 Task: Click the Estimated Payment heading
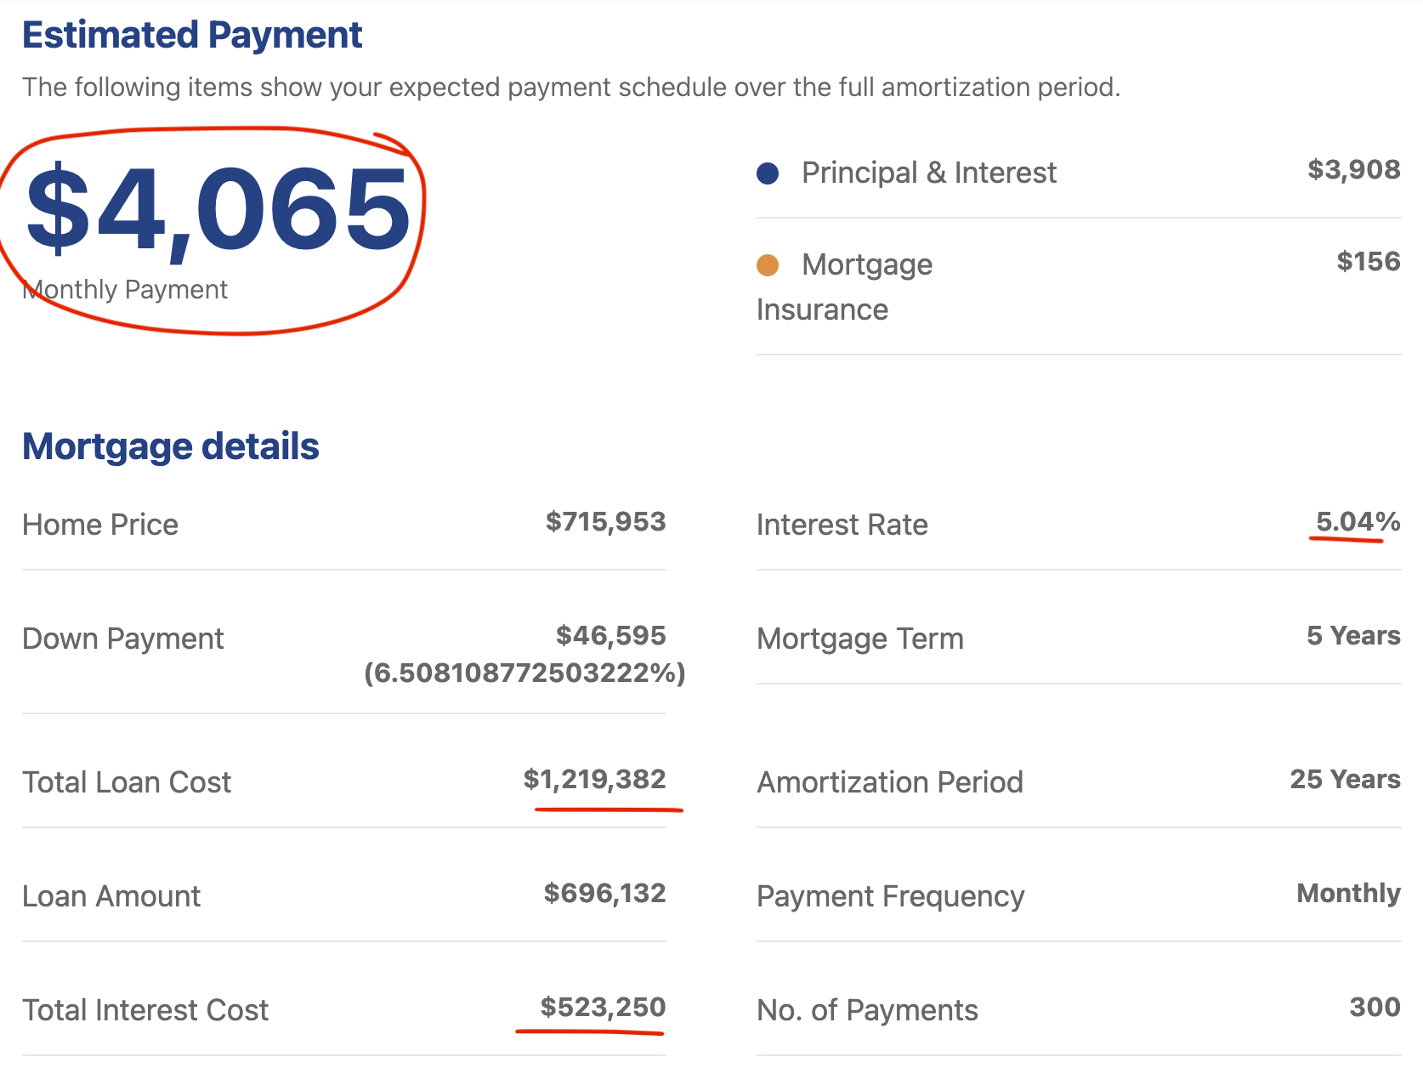tap(192, 36)
